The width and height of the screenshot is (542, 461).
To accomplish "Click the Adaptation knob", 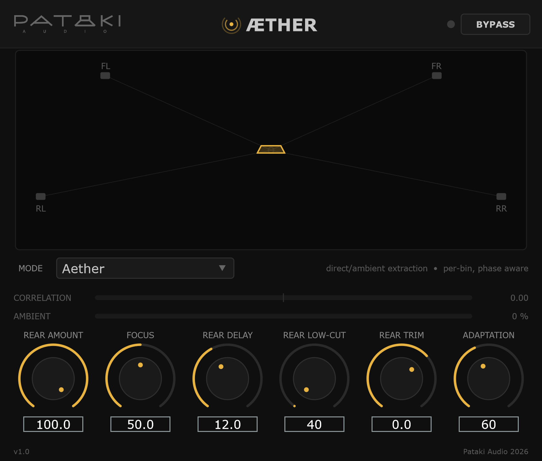I will click(x=489, y=378).
